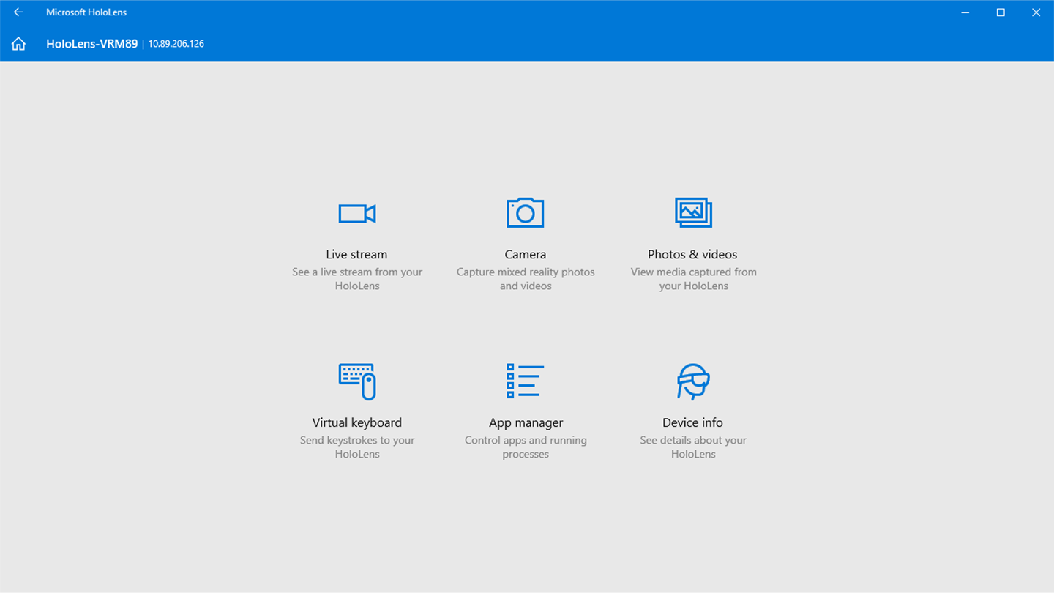Click 'Send keystrokes to your HoloLens' text

357,447
